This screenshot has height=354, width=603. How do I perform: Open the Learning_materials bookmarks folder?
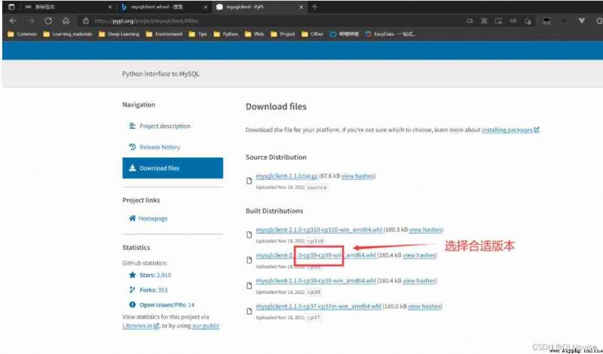click(x=68, y=34)
